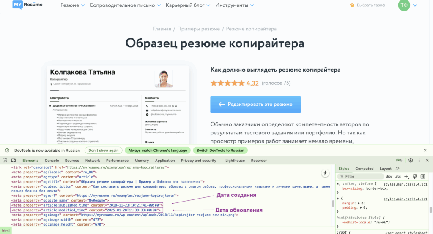This screenshot has height=234, width=433.
Task: Click the MyResume logo
Action: (27, 5)
